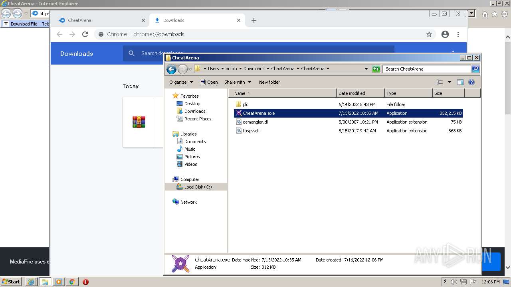Open a new Chrome tab with plus button
The height and width of the screenshot is (287, 511).
pyautogui.click(x=254, y=20)
